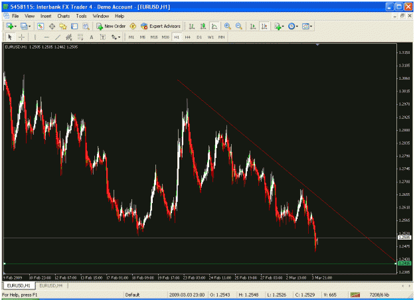Open the Data Window crosshair icon

pos(52,26)
